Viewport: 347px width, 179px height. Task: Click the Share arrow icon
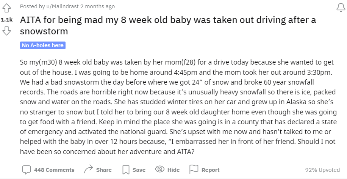tap(89, 169)
